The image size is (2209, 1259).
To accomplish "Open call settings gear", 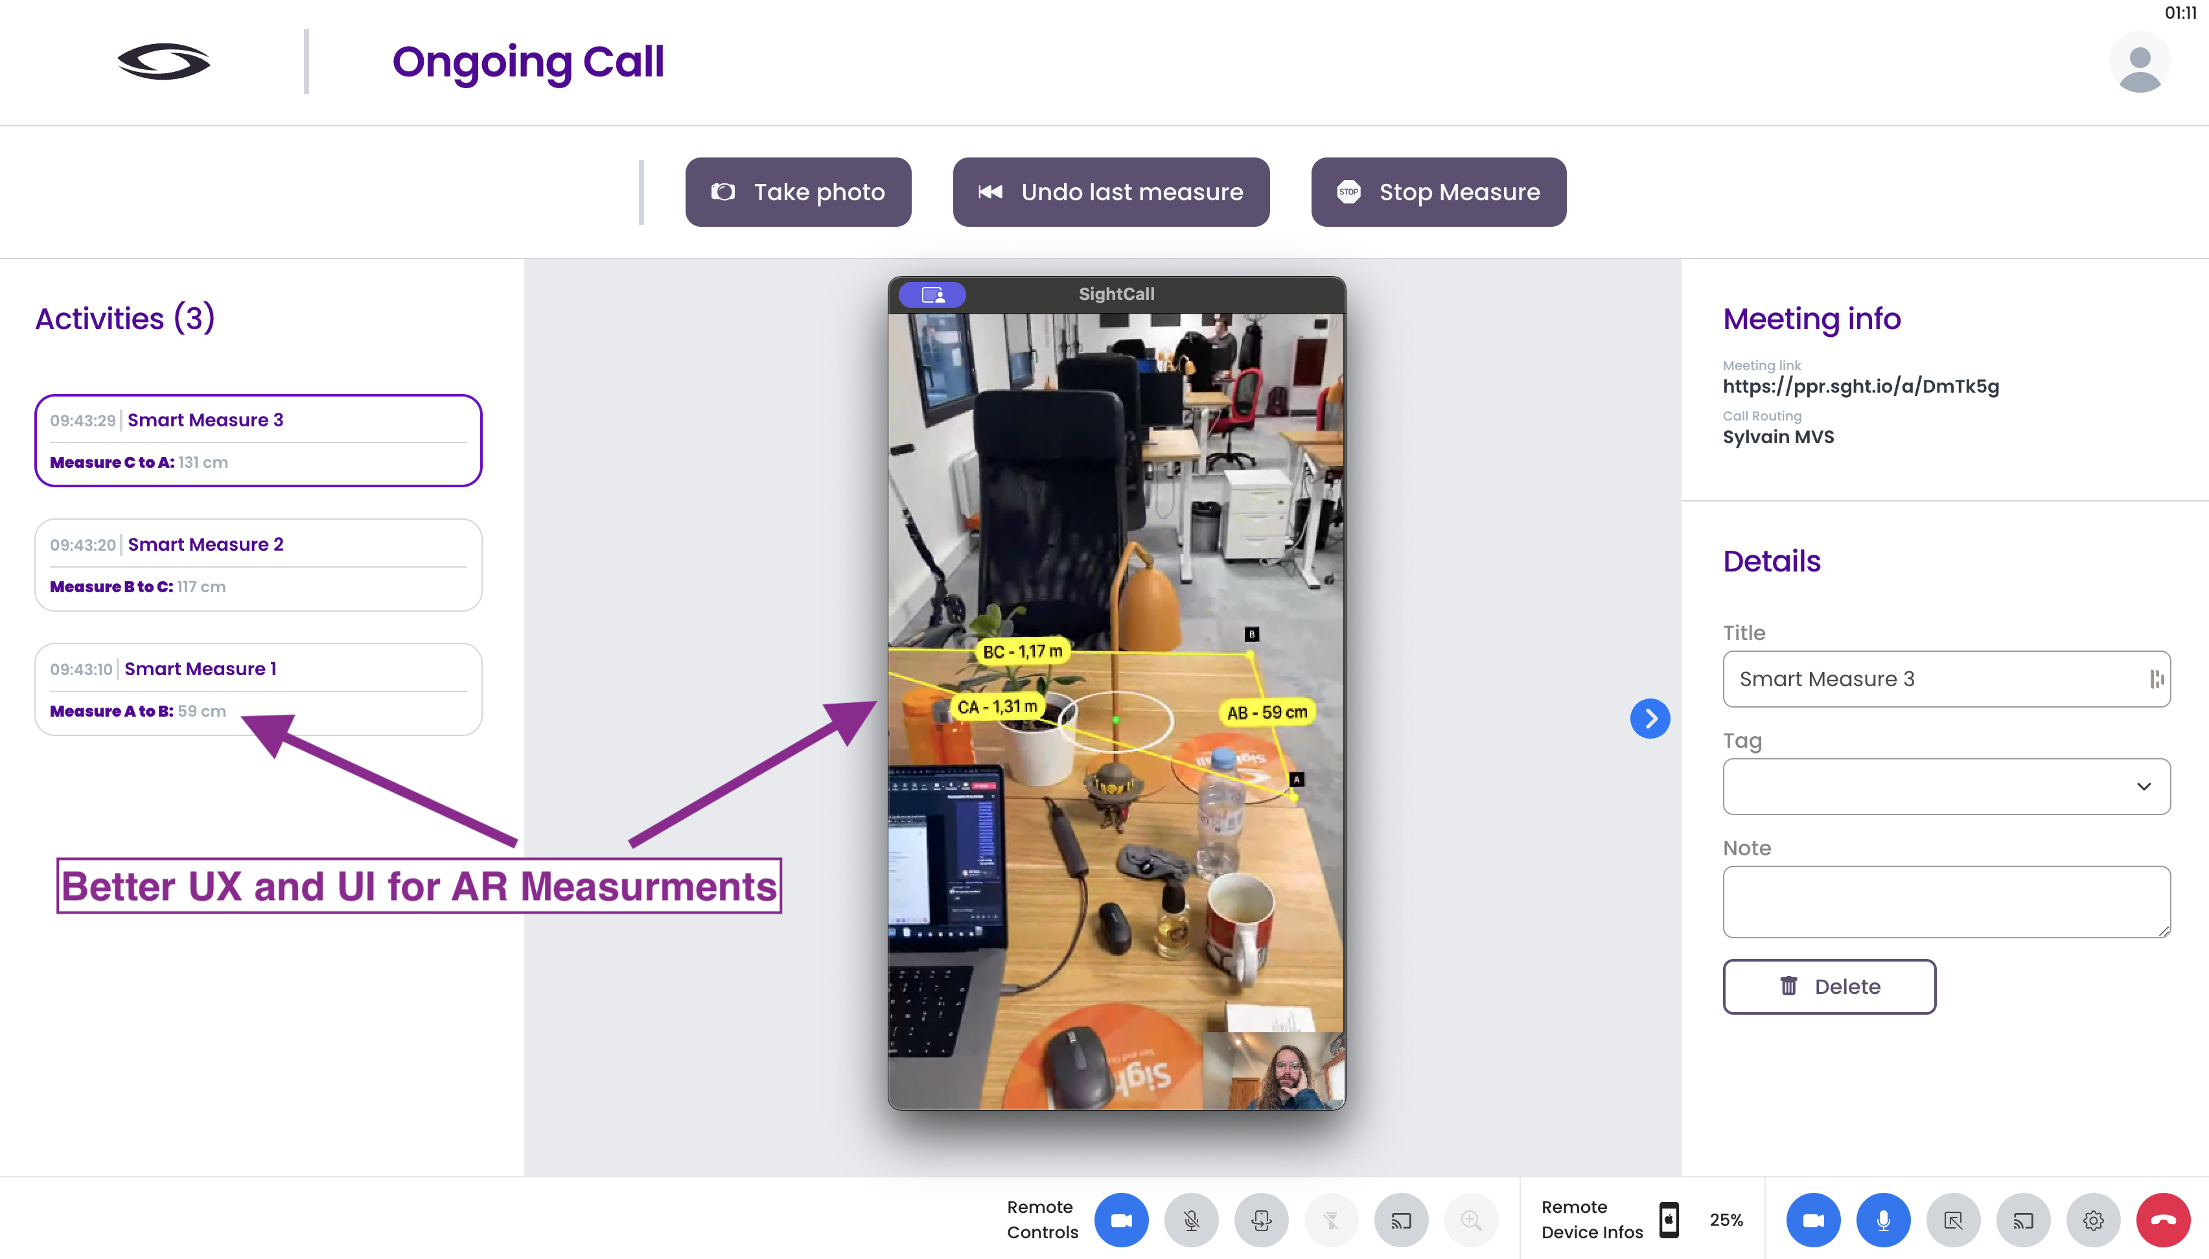I will [2093, 1220].
